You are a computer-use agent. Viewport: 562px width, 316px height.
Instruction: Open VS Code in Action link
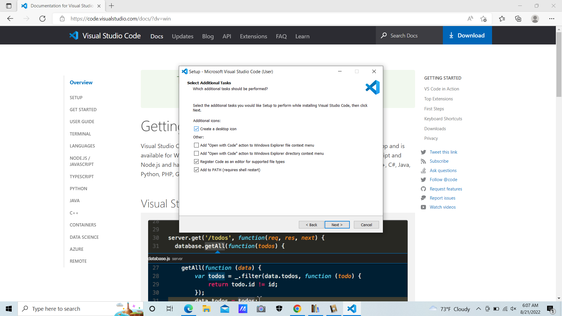coord(441,89)
